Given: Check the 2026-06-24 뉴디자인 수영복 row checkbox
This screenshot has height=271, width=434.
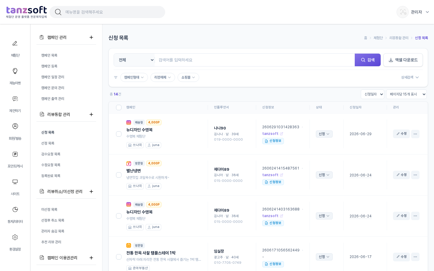Looking at the screenshot, I should tap(119, 216).
